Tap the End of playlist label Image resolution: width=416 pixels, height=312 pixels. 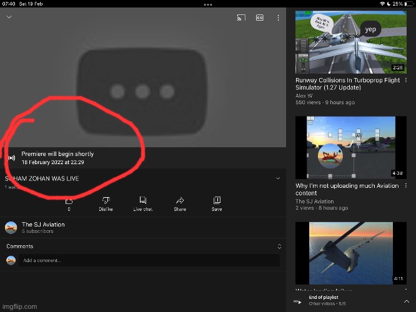click(x=324, y=297)
